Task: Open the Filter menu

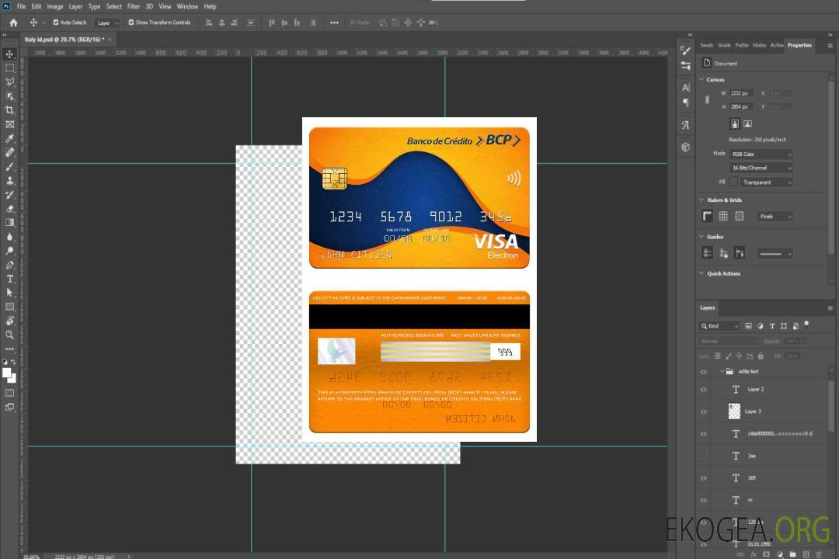Action: [134, 6]
